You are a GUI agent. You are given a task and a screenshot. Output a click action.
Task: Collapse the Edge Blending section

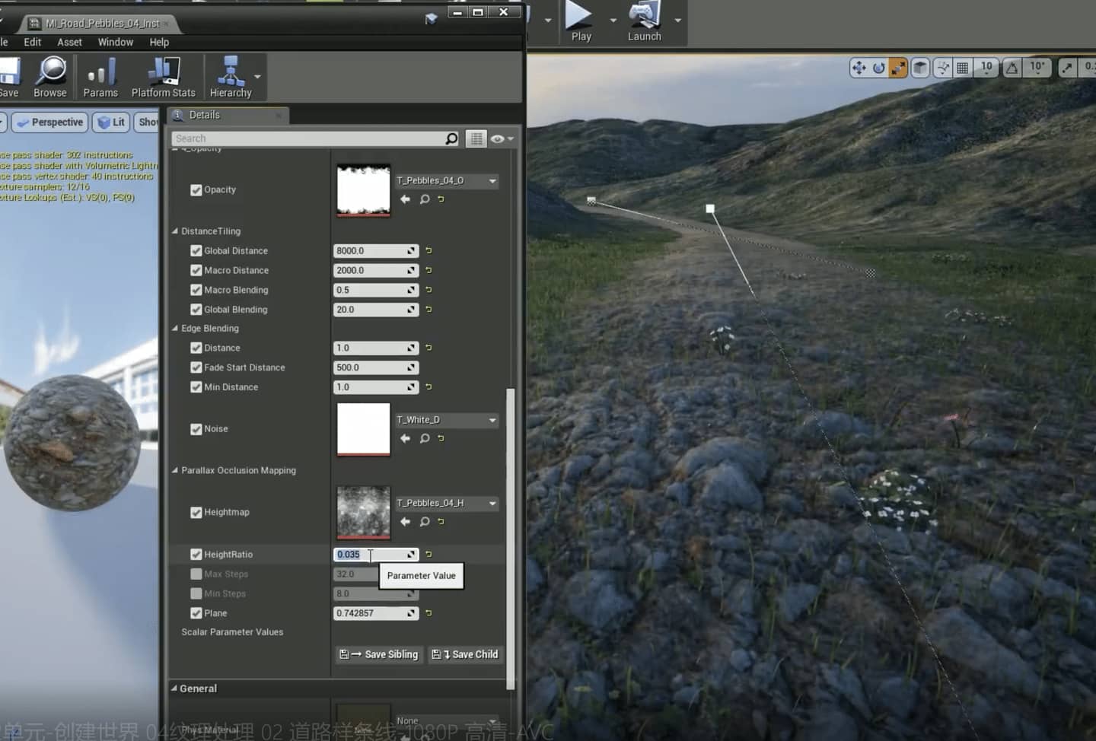175,329
